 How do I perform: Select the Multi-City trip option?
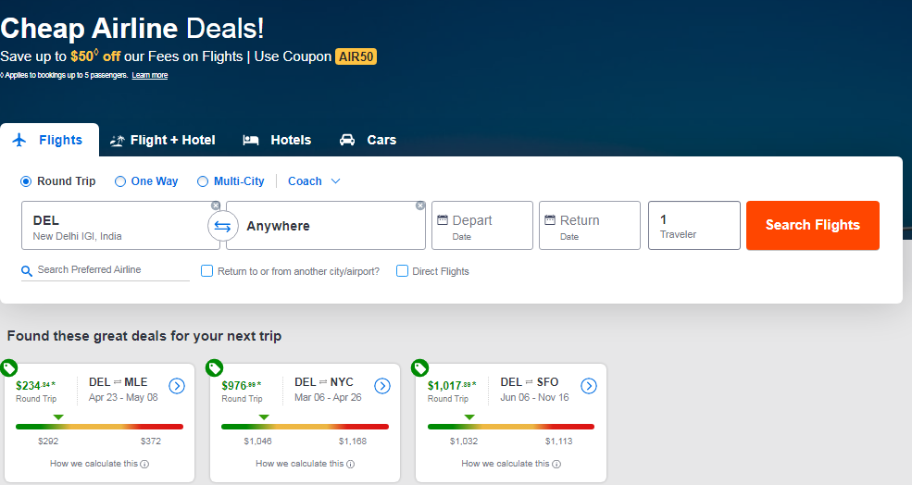(x=203, y=181)
